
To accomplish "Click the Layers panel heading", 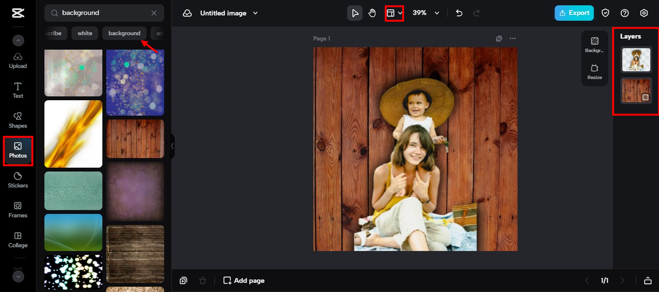I will 631,36.
